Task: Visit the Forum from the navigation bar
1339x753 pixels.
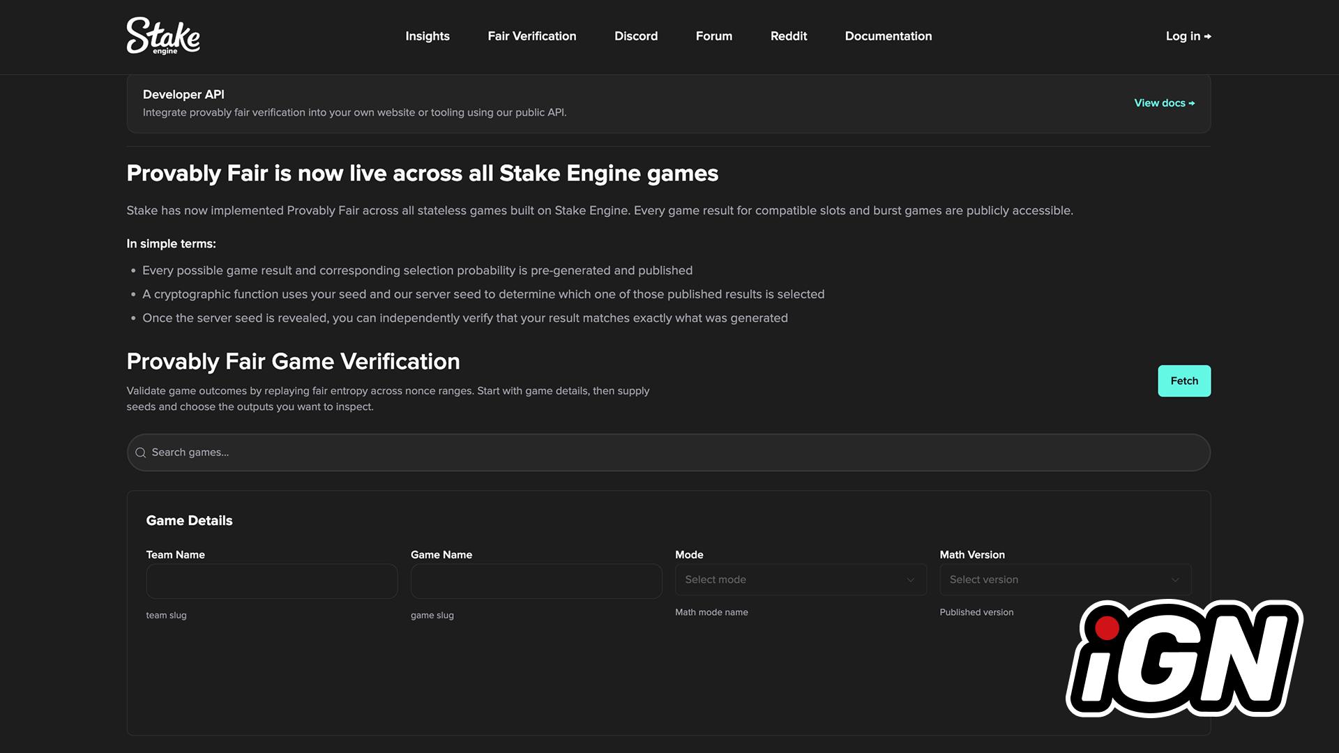Action: pos(713,36)
